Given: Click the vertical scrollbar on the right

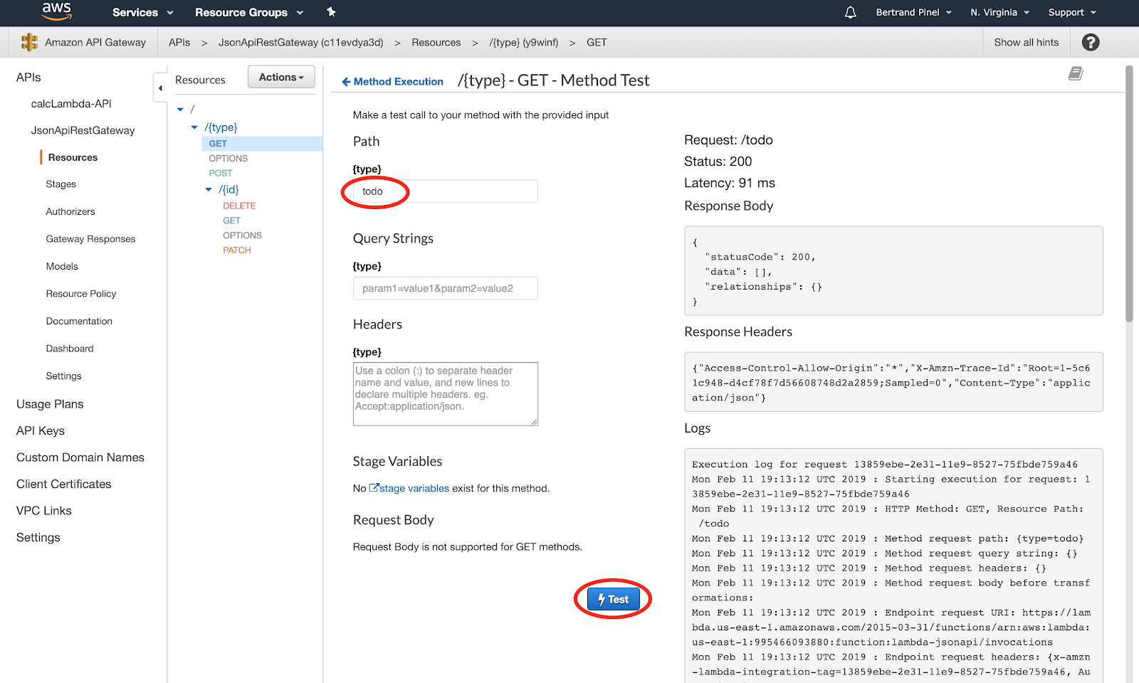Looking at the screenshot, I should tap(1129, 192).
